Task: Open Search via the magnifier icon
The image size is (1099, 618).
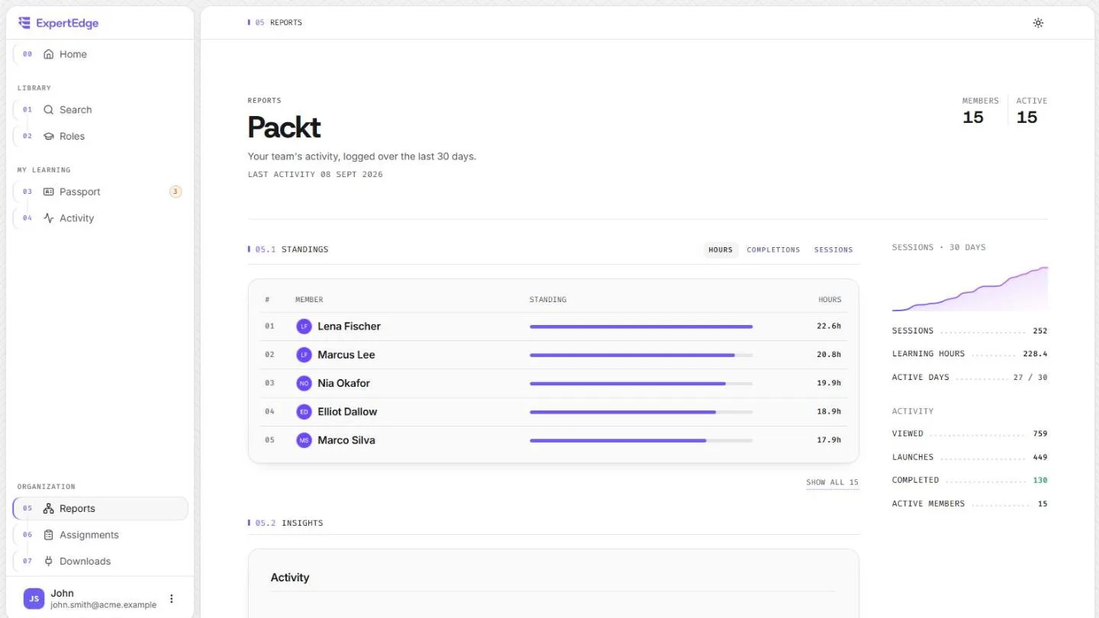Action: tap(49, 110)
